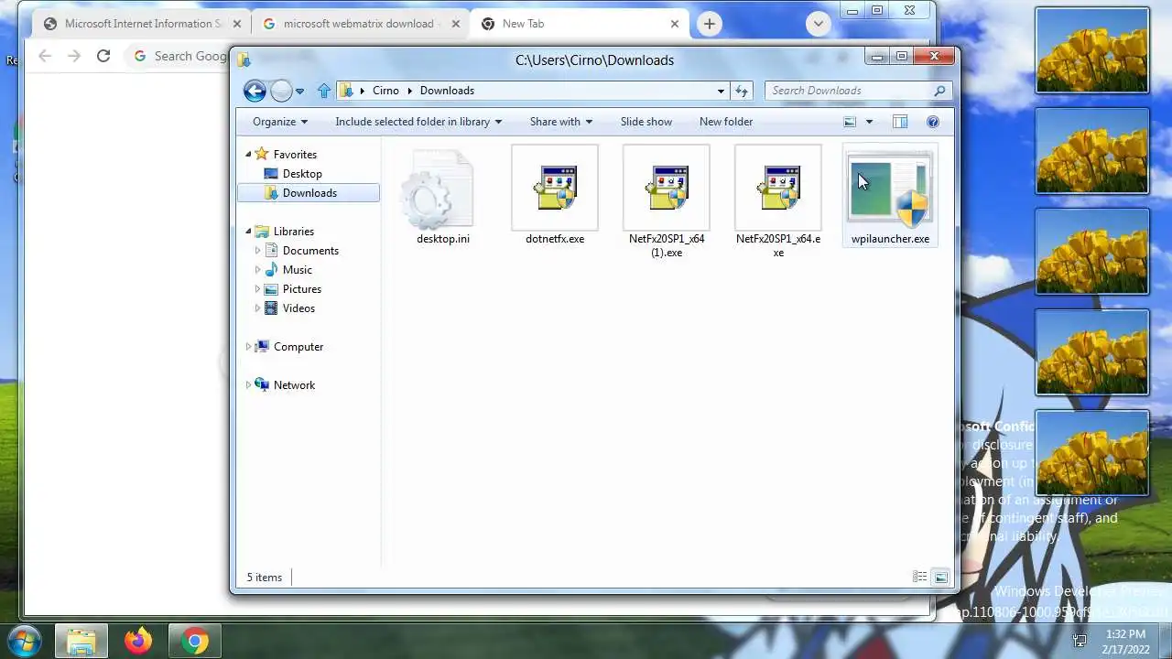This screenshot has width=1172, height=659.
Task: Open the Share with menu
Action: (x=560, y=122)
